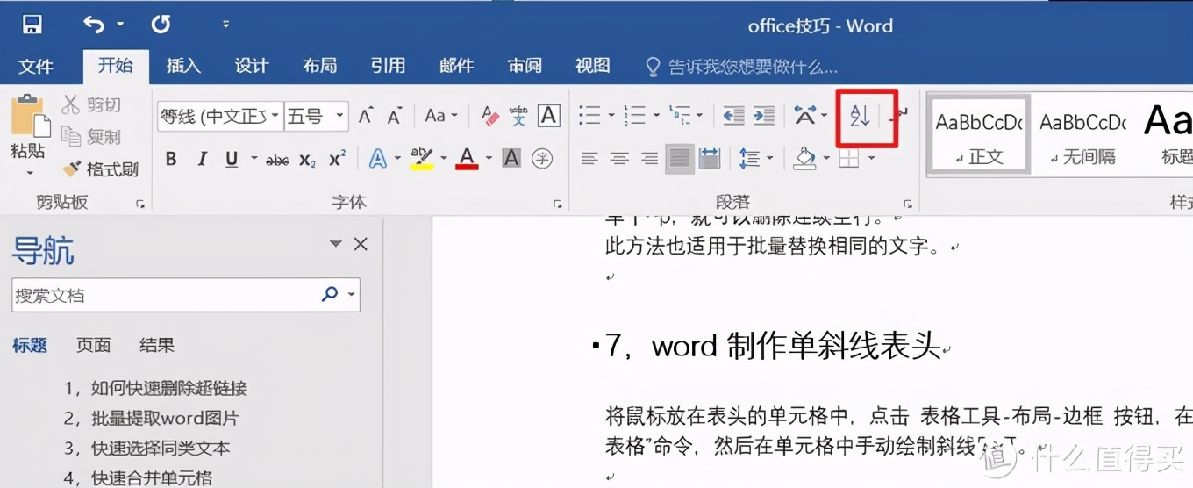Click the enclosed character (circled 字) icon
Screen dimensions: 1193x488
point(544,159)
